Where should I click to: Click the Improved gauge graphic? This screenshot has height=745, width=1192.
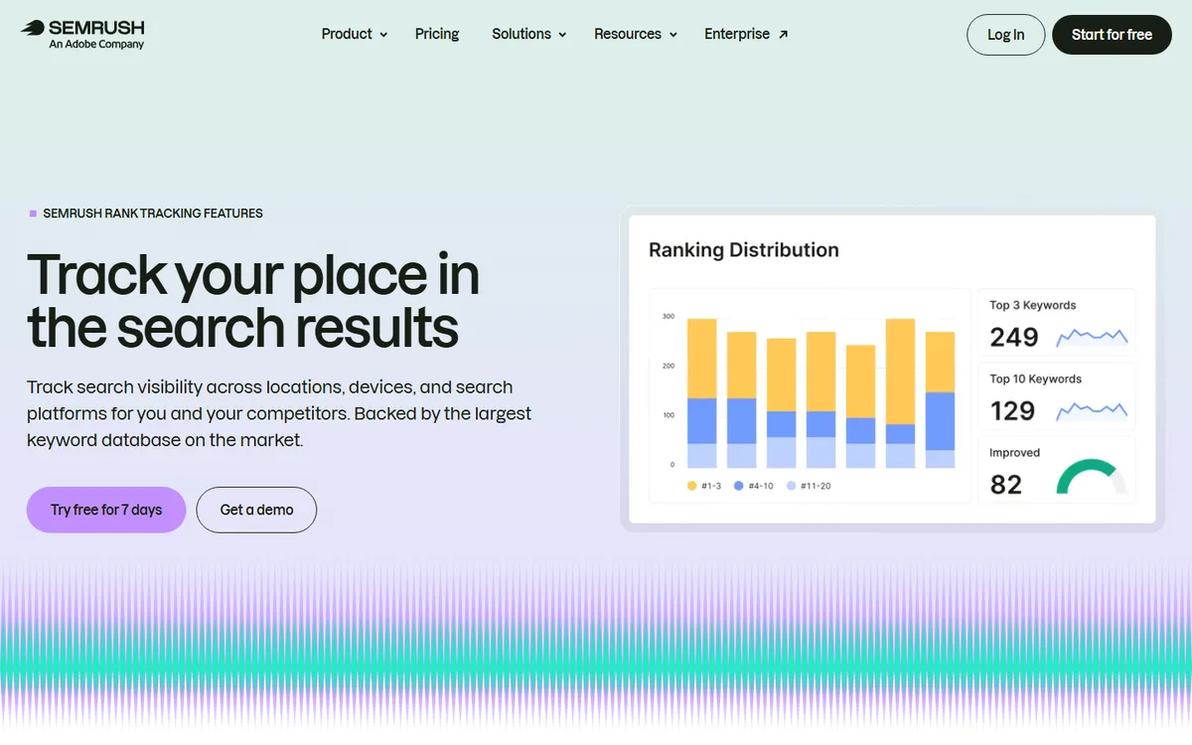(x=1092, y=477)
